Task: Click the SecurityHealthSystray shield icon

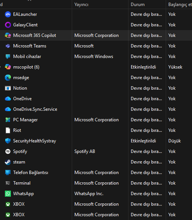Action: click(8, 141)
